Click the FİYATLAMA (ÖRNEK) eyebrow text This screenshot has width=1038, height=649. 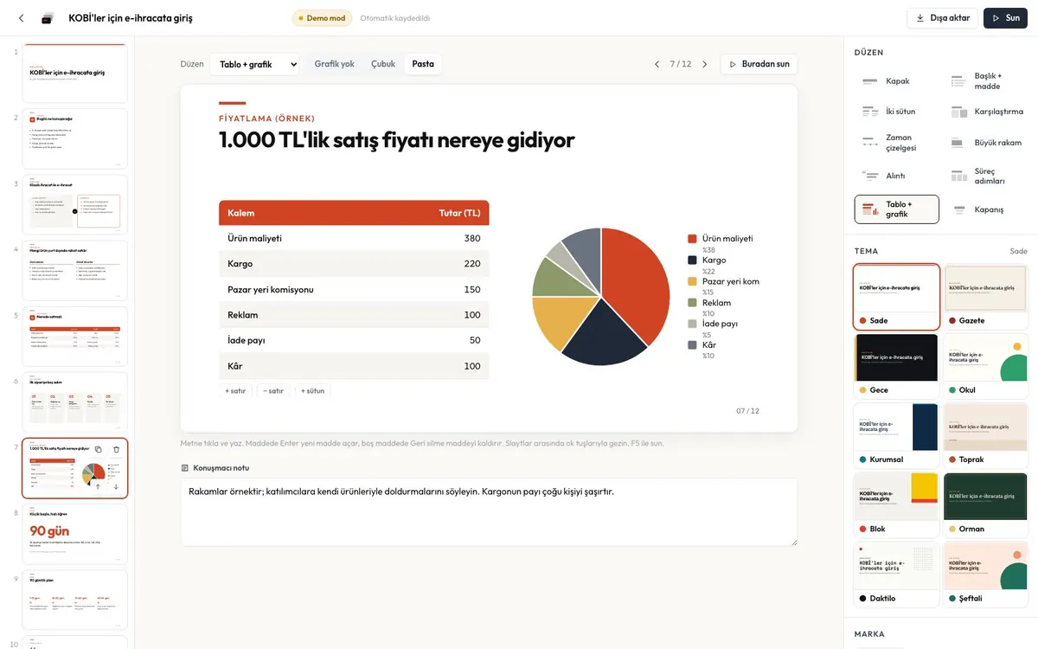click(266, 119)
